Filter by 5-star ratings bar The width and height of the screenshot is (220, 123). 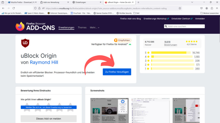[x=171, y=53]
